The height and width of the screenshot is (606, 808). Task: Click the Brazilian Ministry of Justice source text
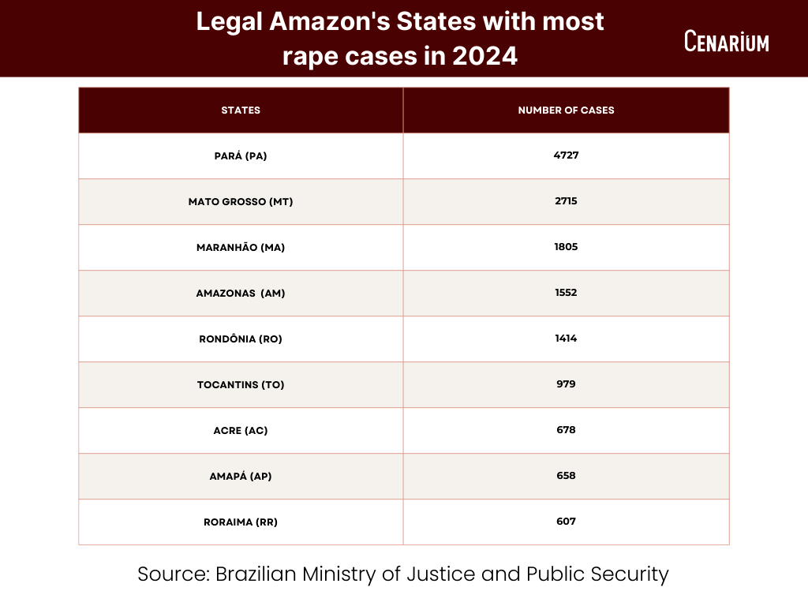coord(403,574)
